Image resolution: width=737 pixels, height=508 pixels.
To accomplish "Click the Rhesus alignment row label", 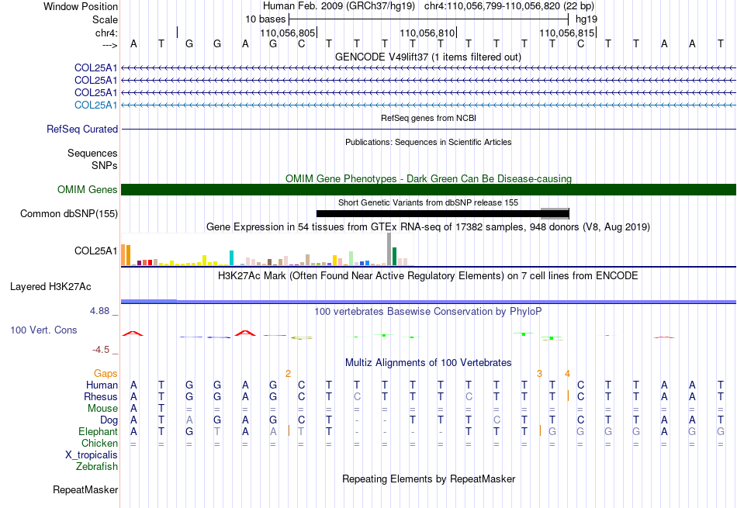I will click(101, 397).
